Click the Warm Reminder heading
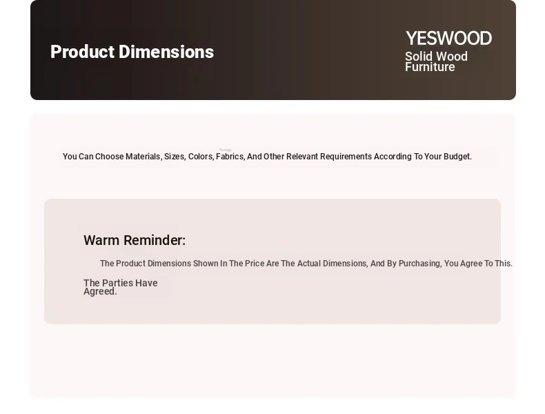This screenshot has width=545, height=414. [x=135, y=240]
